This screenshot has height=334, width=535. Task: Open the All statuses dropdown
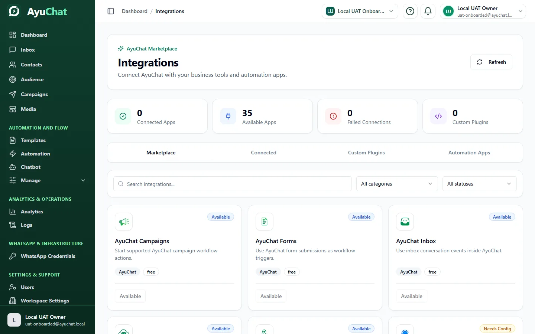pos(479,184)
